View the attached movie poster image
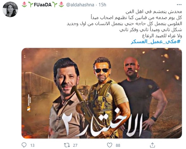Viewport: 186px width, 149px height. pos(102,93)
